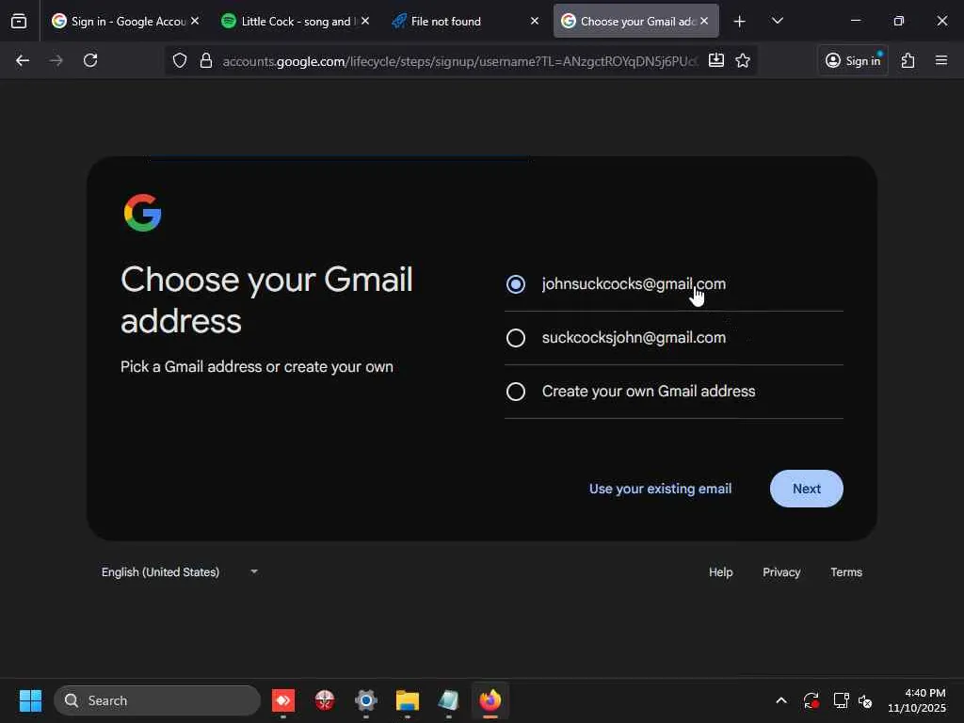
Task: Click the forward navigation arrow
Action: (56, 60)
